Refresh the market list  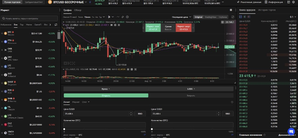tap(56, 25)
